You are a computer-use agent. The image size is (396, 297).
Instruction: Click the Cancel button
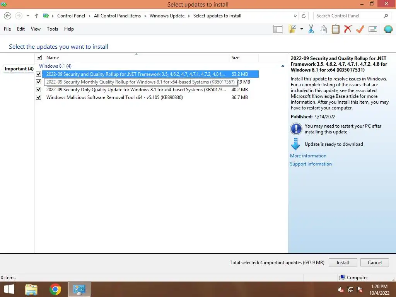point(374,263)
